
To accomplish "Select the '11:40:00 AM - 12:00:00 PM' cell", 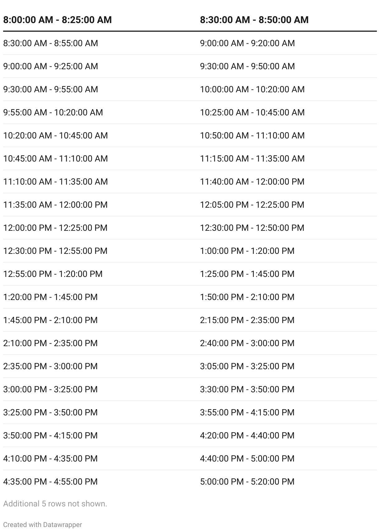I will tap(252, 181).
